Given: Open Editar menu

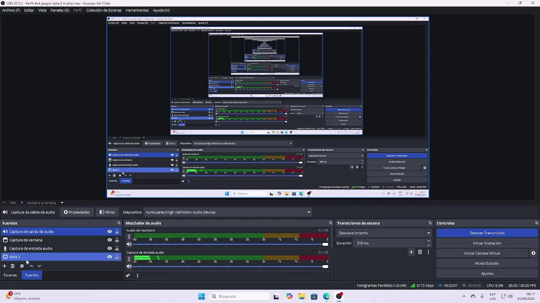Looking at the screenshot, I should 29,10.
